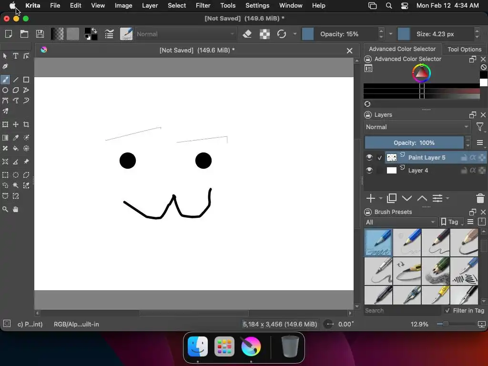This screenshot has height=366, width=488.
Task: Adjust the layer Opacity 100% slider
Action: click(x=414, y=142)
